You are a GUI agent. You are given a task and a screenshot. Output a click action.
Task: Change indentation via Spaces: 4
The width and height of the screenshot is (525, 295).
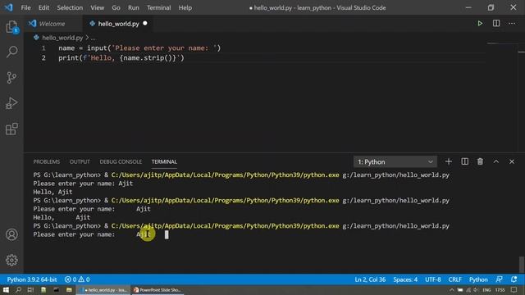[x=405, y=279]
